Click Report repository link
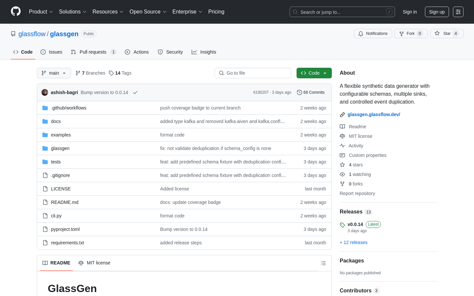Viewport: 474px width, 296px height. click(x=357, y=193)
